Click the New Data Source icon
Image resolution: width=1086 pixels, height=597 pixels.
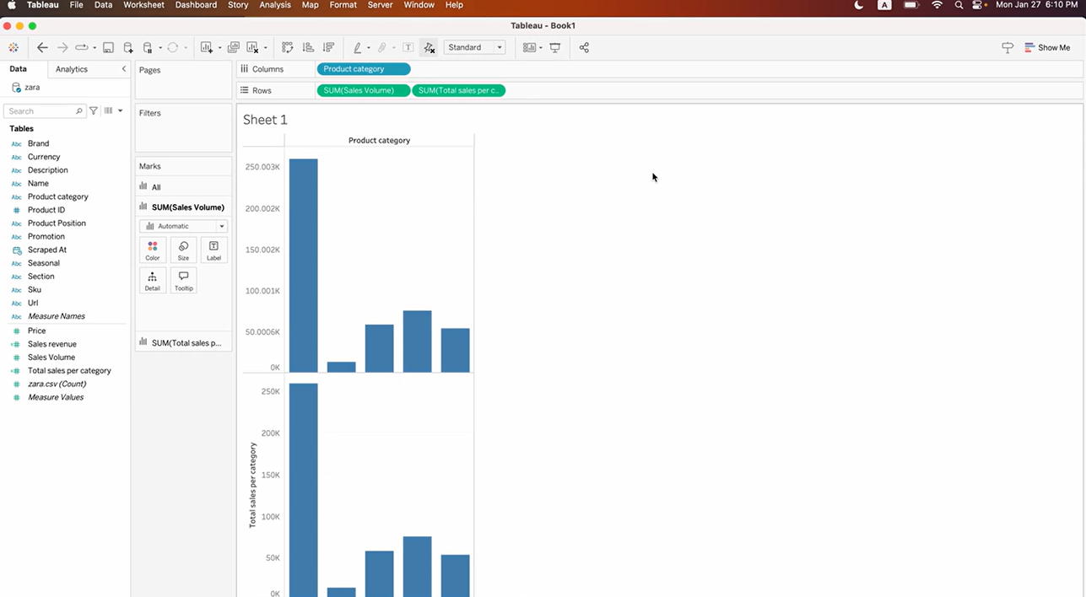[128, 48]
